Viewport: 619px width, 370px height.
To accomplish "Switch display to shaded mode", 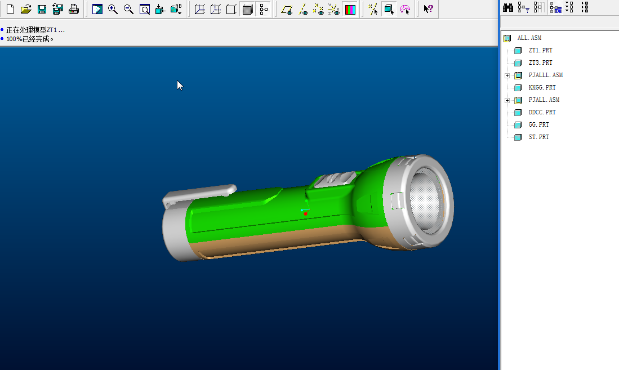I will [247, 9].
